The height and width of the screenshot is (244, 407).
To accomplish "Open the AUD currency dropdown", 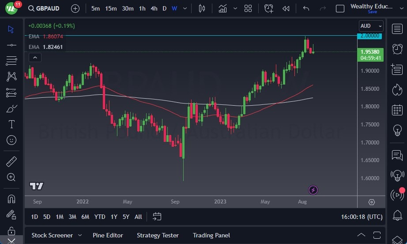I will (x=370, y=26).
